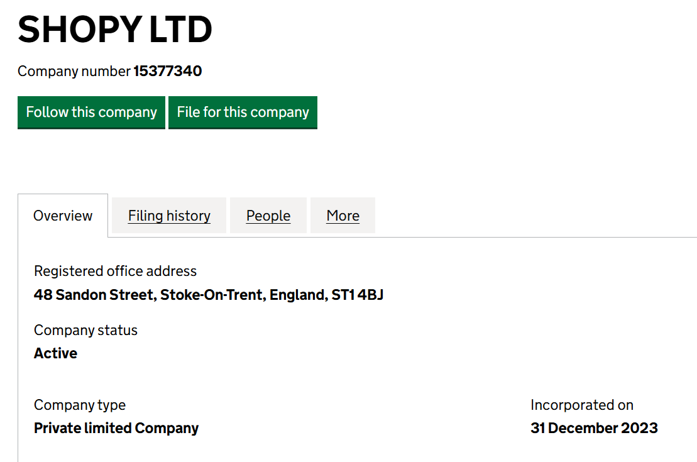
Task: Open the People tab
Action: point(268,216)
